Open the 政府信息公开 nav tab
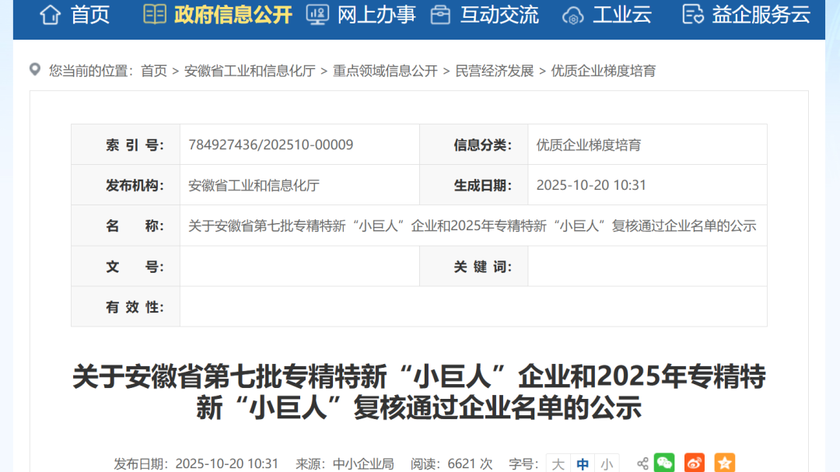 [x=233, y=14]
